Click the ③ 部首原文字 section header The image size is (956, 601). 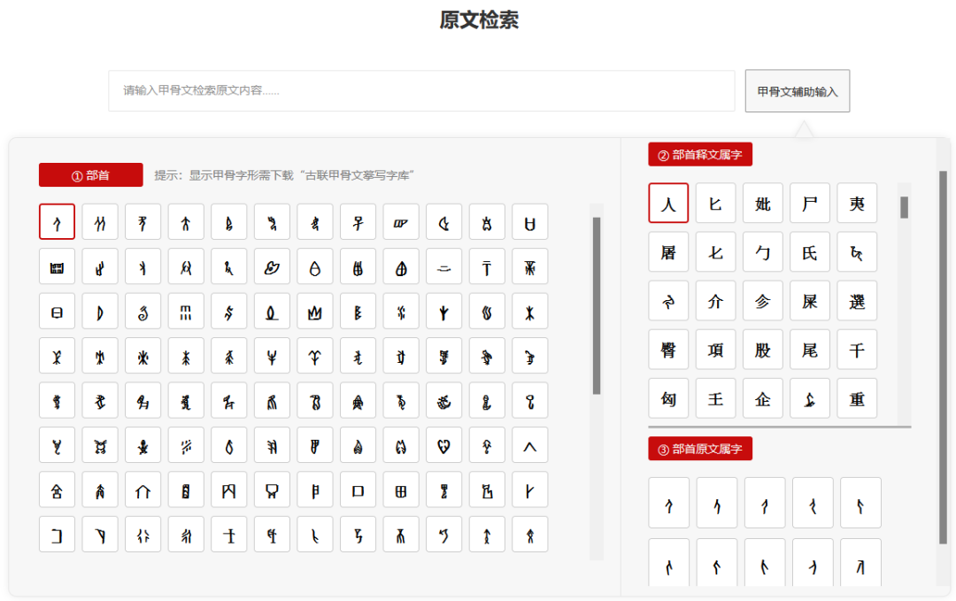[700, 449]
